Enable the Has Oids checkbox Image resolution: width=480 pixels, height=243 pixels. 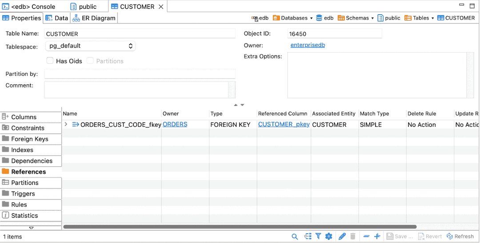(x=50, y=61)
